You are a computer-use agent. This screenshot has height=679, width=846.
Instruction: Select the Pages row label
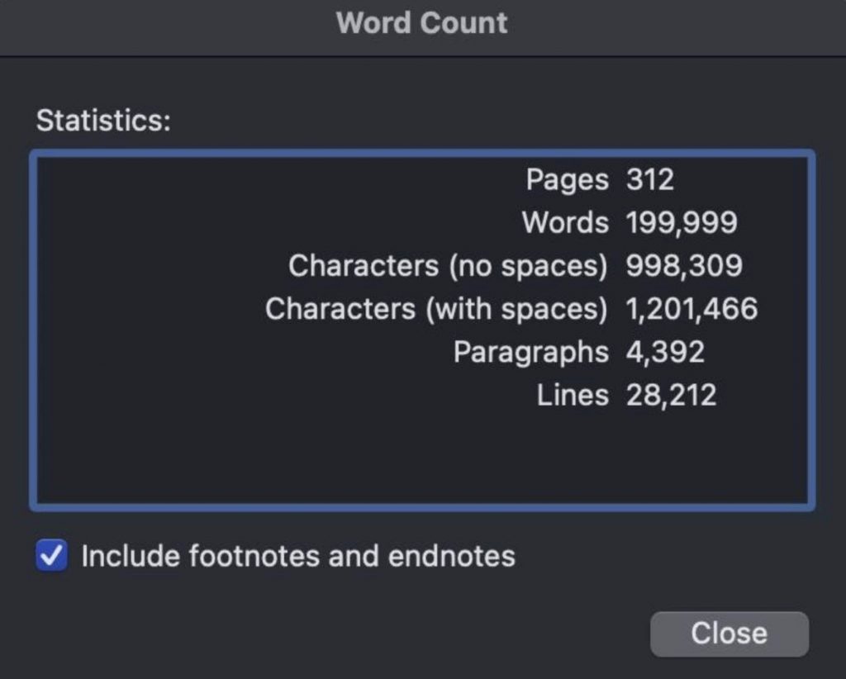(567, 179)
